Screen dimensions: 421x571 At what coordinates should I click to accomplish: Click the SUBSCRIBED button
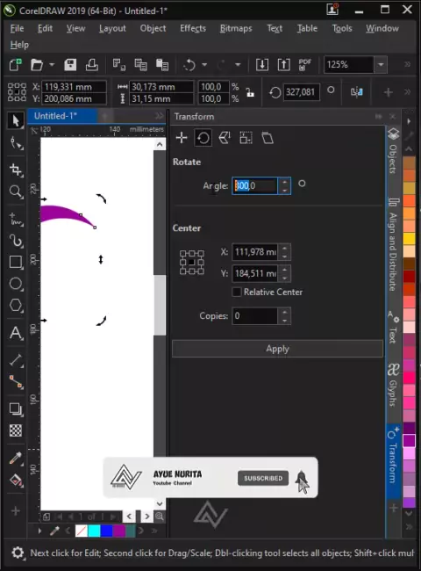pos(263,478)
